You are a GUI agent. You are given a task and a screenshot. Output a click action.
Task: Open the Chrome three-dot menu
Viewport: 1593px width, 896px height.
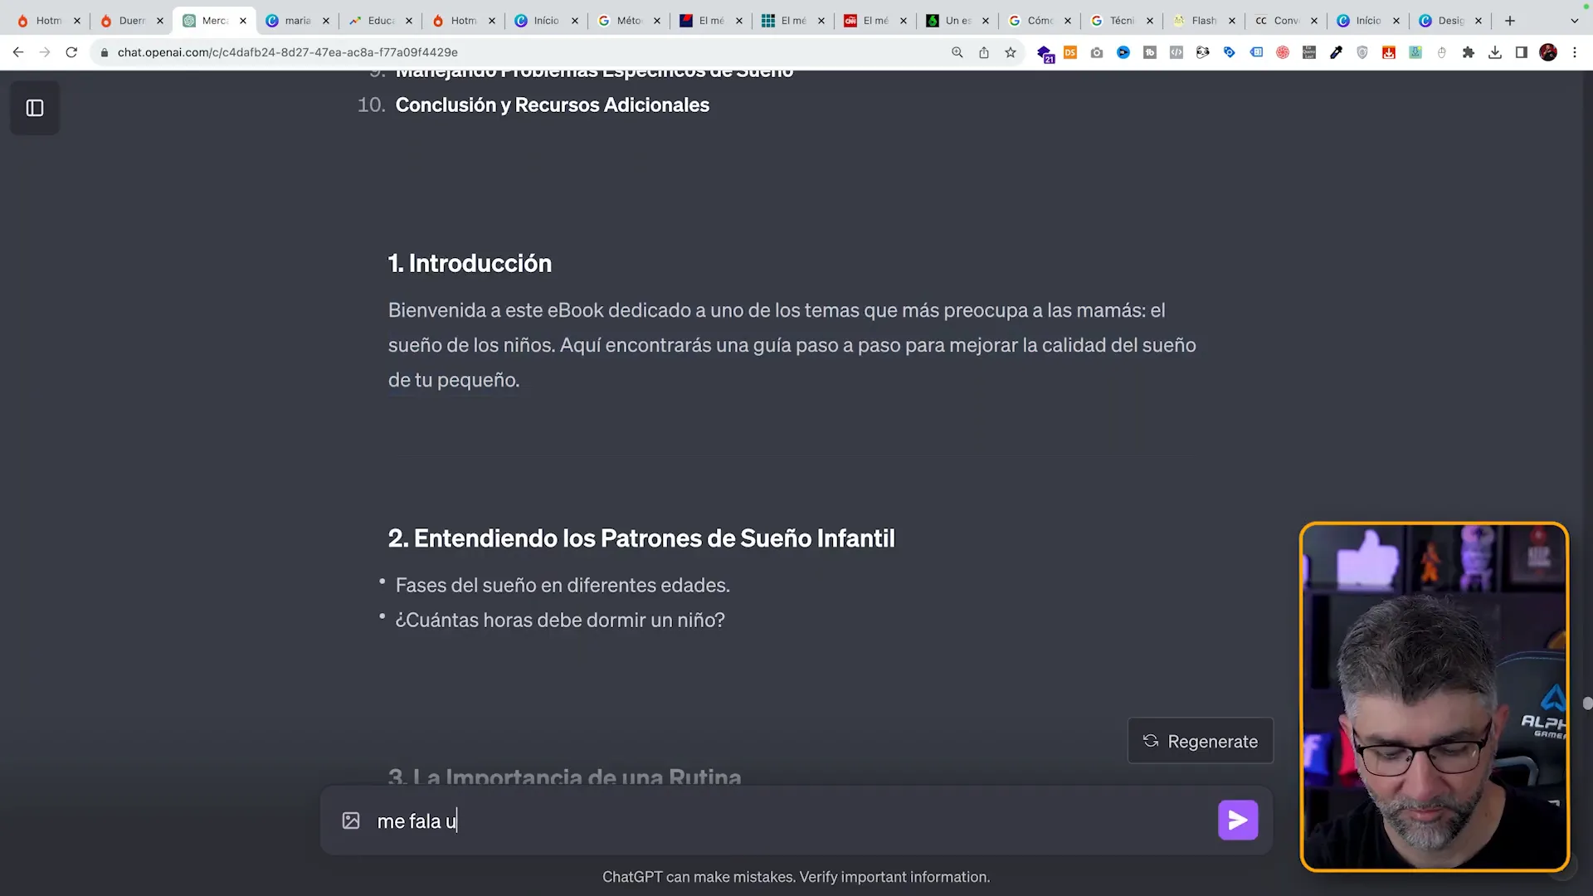(x=1575, y=52)
